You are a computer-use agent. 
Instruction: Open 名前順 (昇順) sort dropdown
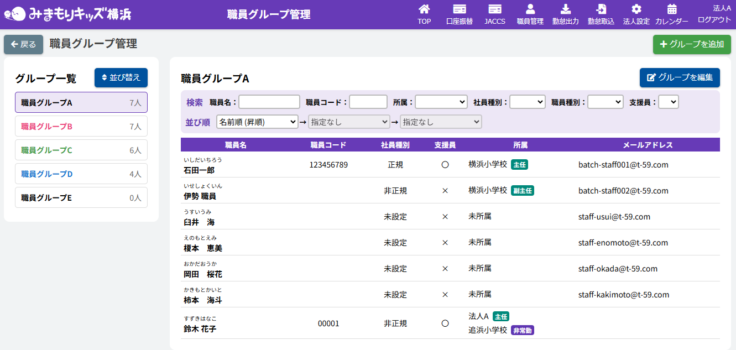coord(257,122)
